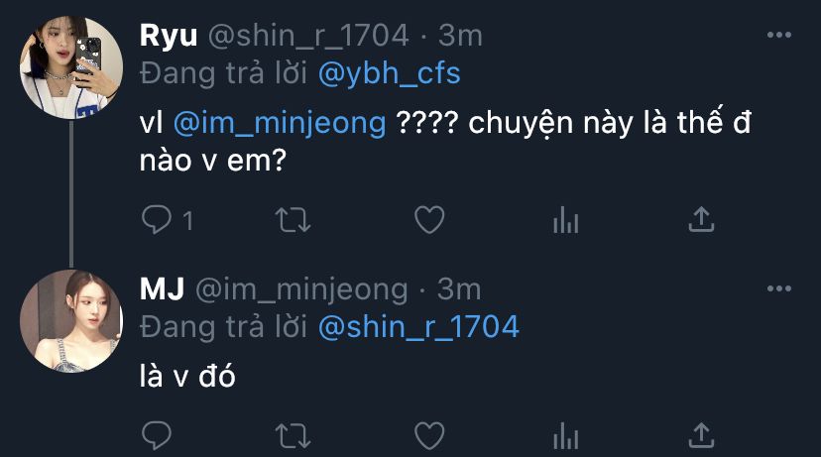The width and height of the screenshot is (821, 457).
Task: View analytics for Ryu's tweet
Action: [565, 220]
